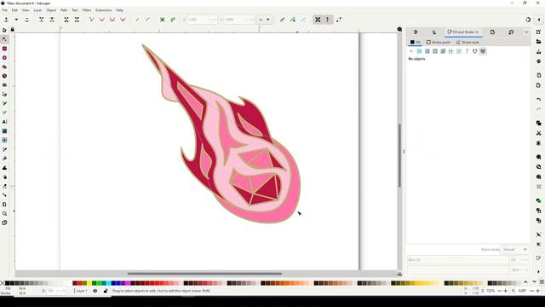545x307 pixels.
Task: Select the Spiral tool
Action: point(4,85)
